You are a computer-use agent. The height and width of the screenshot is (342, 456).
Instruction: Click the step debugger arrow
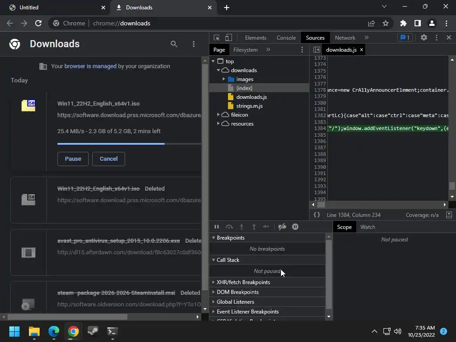tap(266, 227)
